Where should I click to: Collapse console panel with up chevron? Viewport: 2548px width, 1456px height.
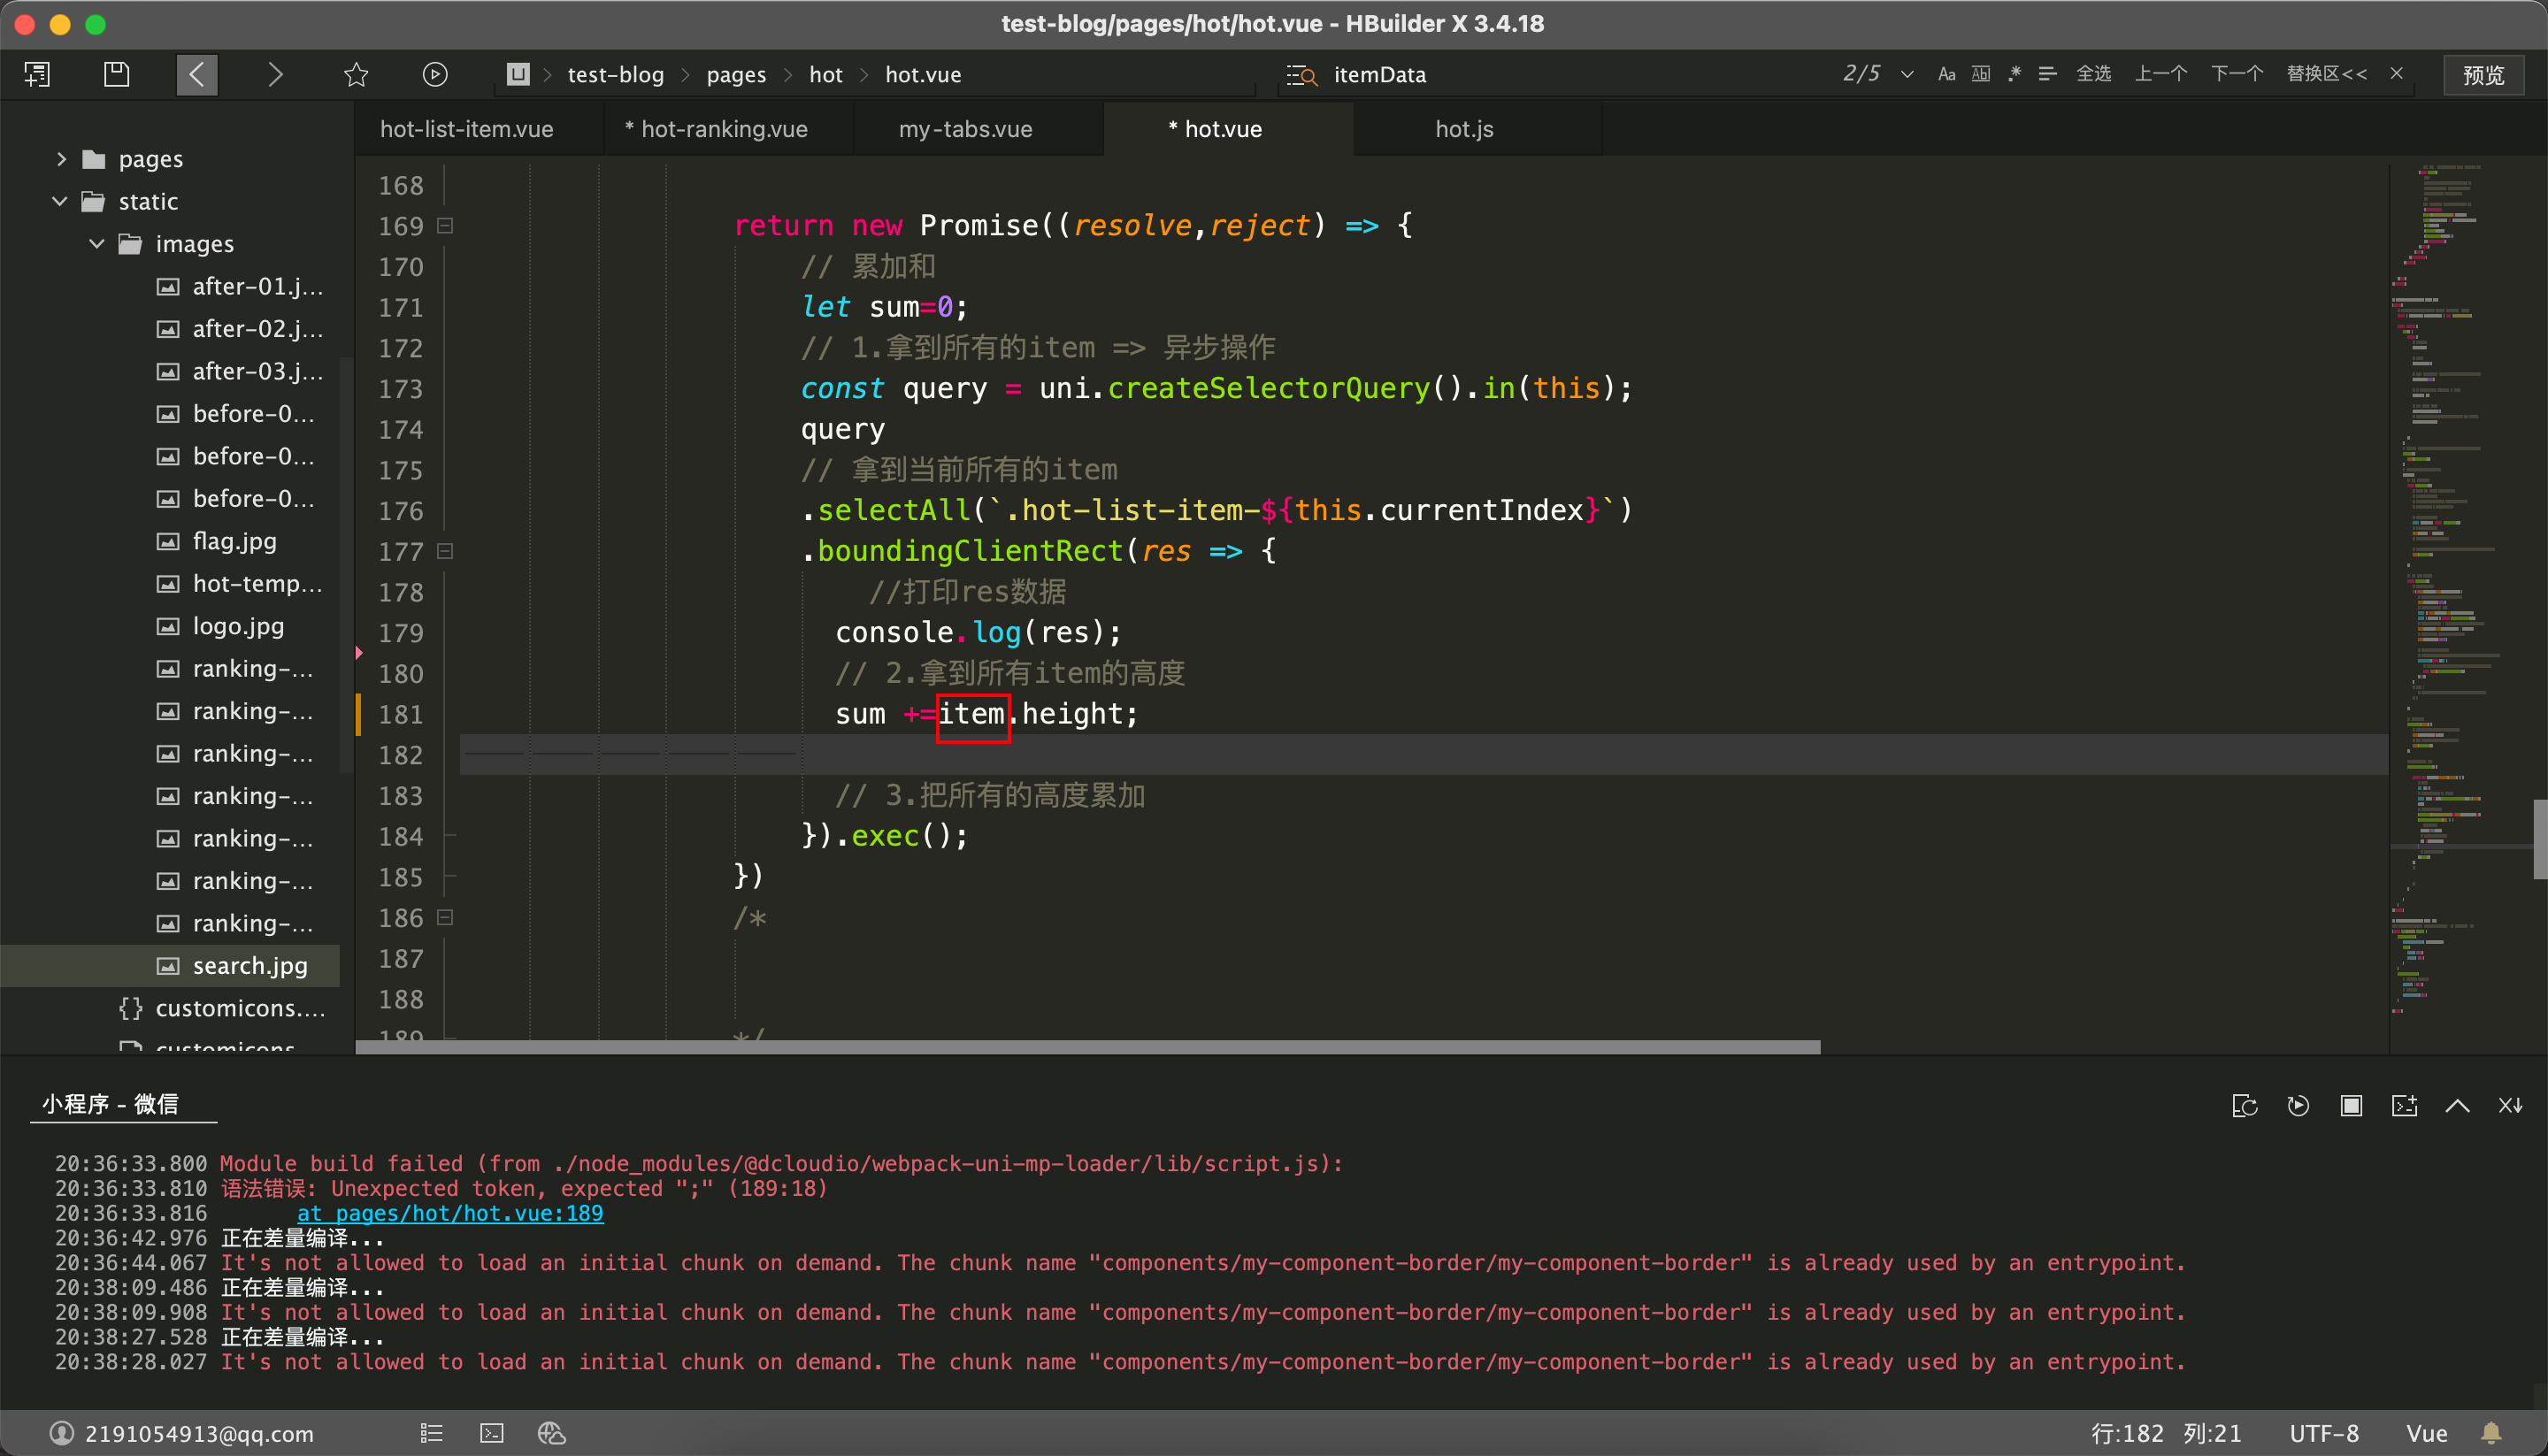coord(2457,1105)
